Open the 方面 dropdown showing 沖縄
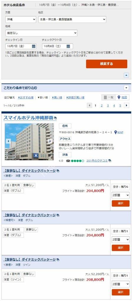The height and width of the screenshot is (301, 132). tap(21, 19)
